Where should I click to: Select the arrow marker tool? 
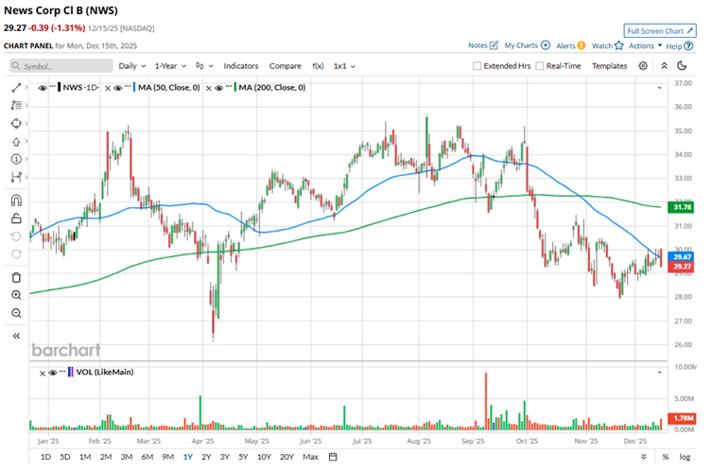16,142
